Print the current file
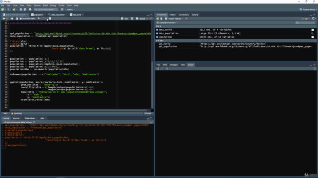This screenshot has width=318, height=178. tap(30, 10)
